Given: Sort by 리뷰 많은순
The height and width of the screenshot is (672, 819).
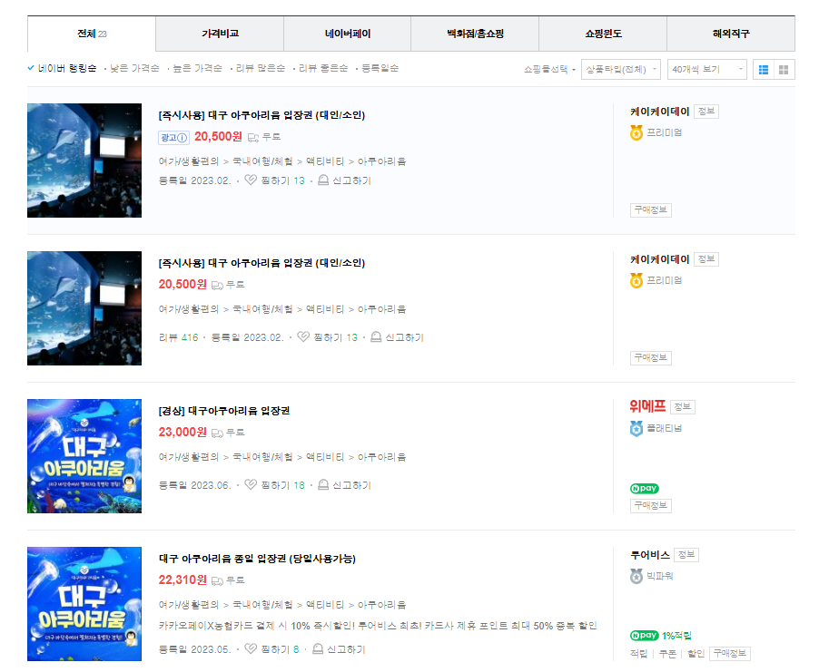Looking at the screenshot, I should point(260,68).
